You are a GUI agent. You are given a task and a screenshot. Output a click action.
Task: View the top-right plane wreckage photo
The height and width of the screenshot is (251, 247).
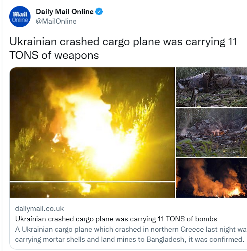[x=211, y=87]
